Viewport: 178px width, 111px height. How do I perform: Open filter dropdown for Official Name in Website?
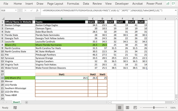[x=34, y=22]
